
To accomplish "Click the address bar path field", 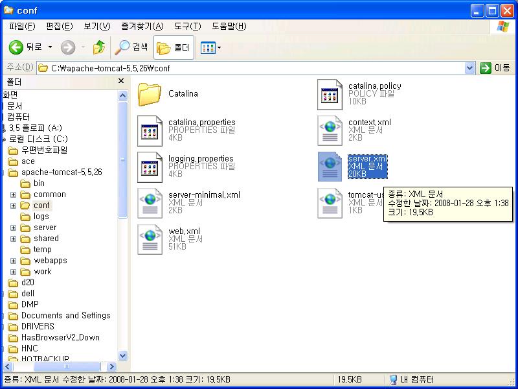I will click(251, 68).
